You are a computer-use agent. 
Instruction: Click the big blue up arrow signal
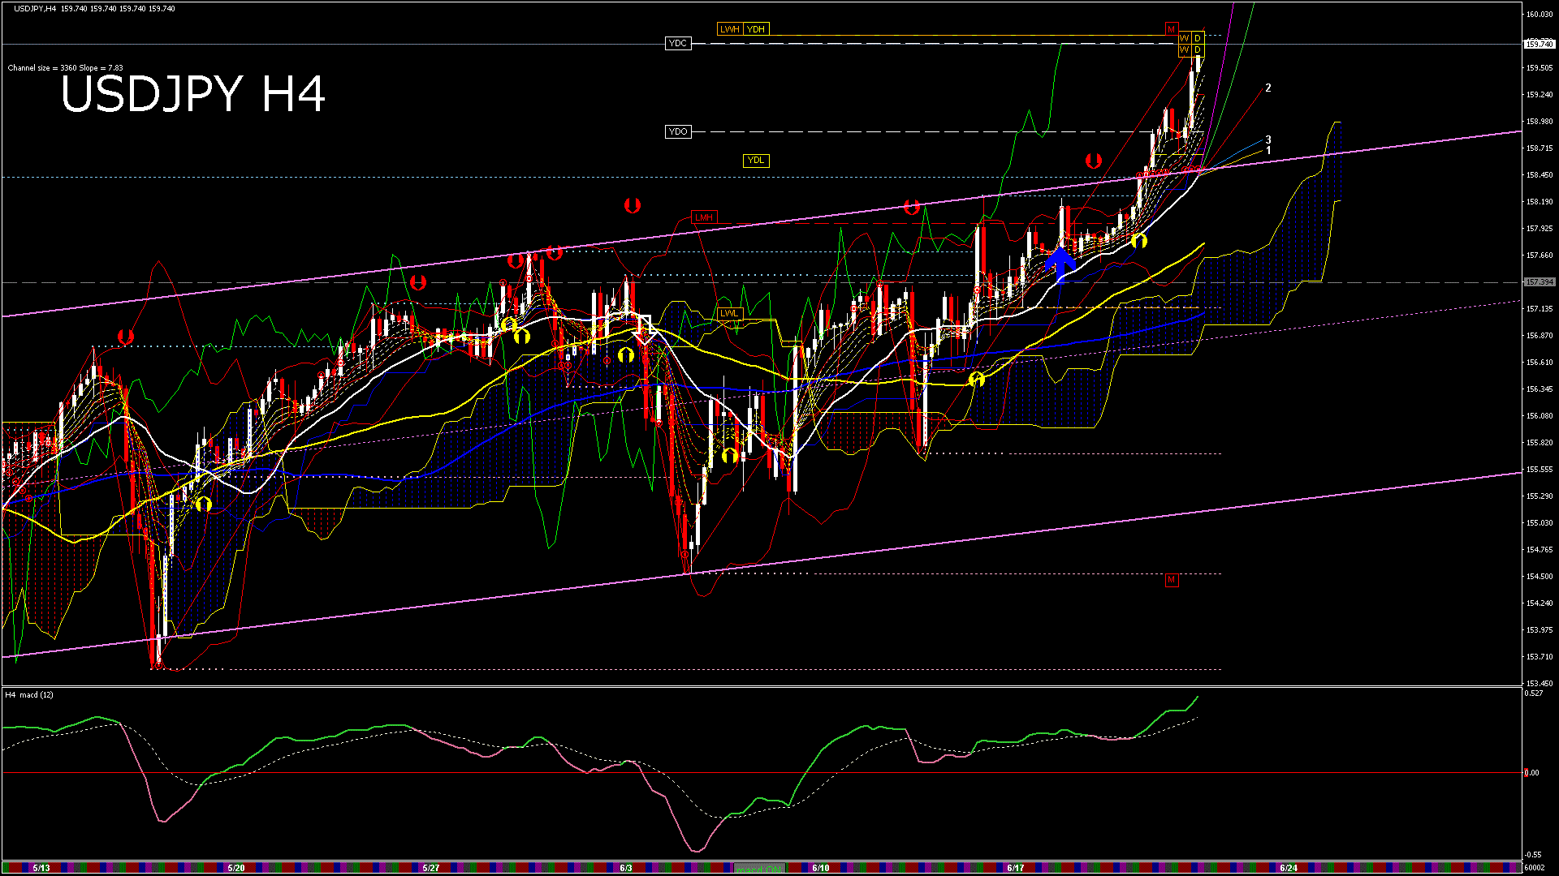coord(1060,260)
